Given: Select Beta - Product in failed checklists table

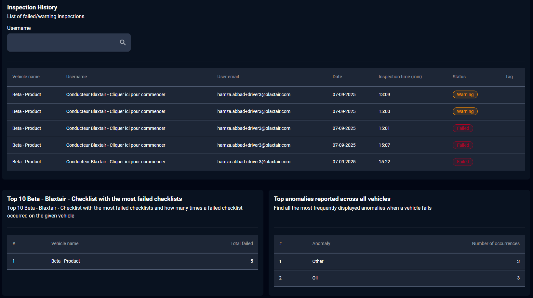Looking at the screenshot, I should [66, 261].
